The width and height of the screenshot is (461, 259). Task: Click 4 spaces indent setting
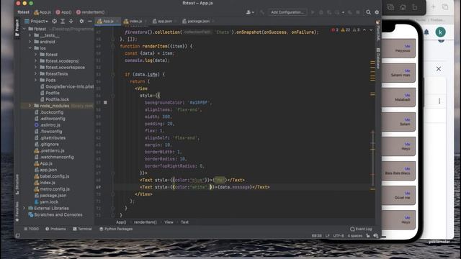pyautogui.click(x=355, y=235)
